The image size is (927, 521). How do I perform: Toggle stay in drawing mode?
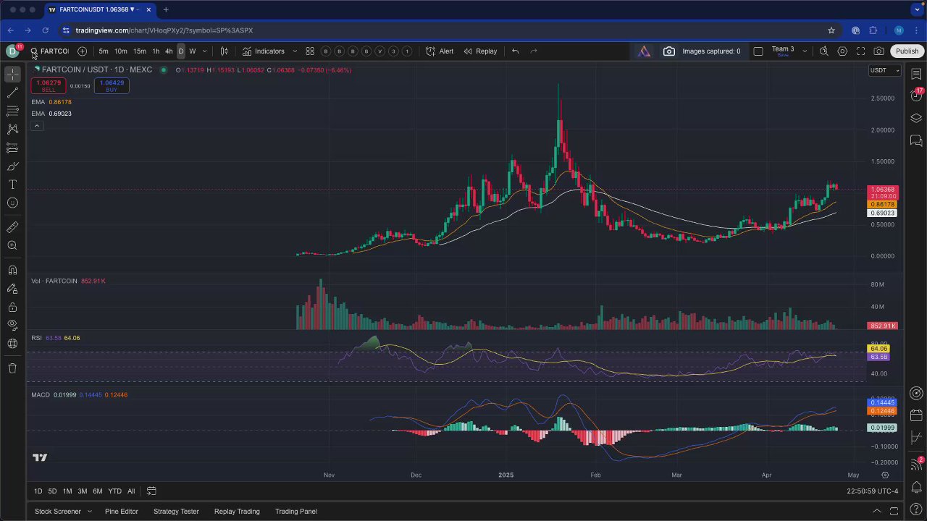12,289
